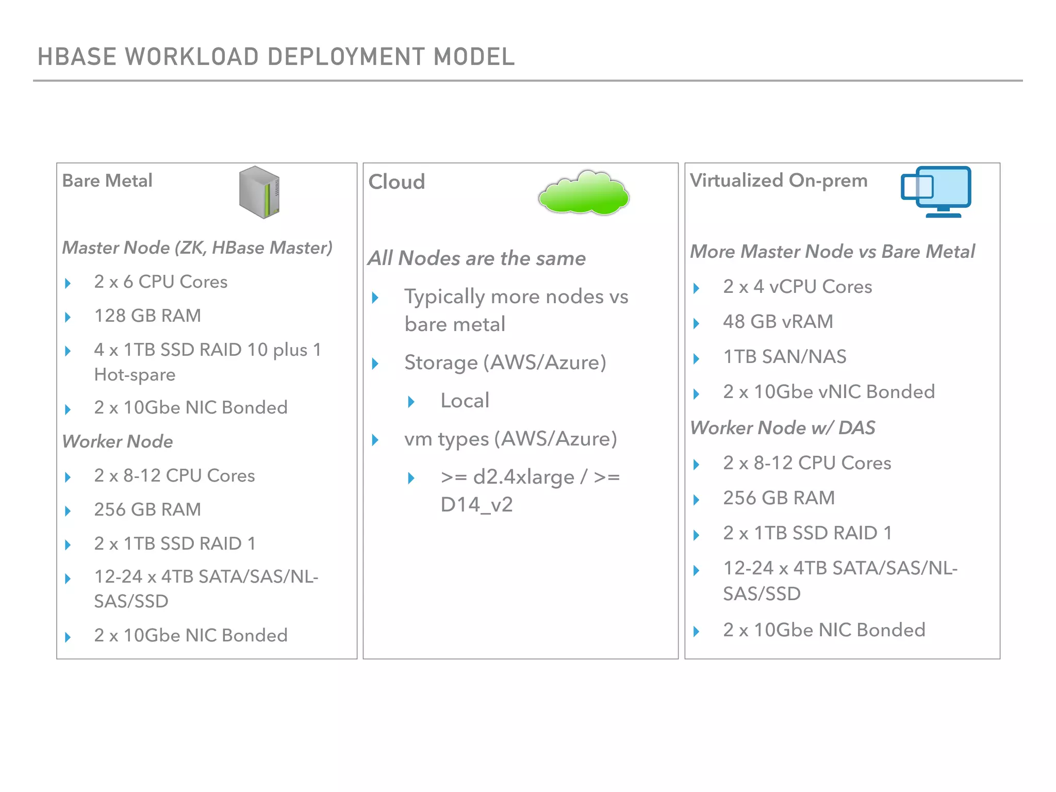Click the Virtualized On-prem heading
Image resolution: width=1056 pixels, height=792 pixels.
[779, 180]
